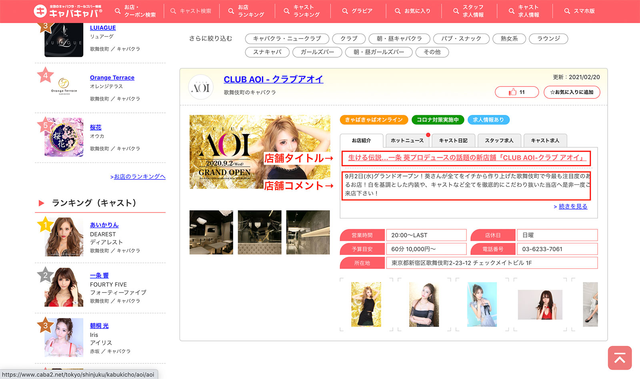Click the キャバキャバ site logo
640x379 pixels.
click(x=68, y=11)
